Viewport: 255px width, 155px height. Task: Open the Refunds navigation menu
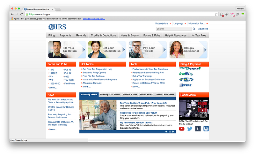(81, 35)
